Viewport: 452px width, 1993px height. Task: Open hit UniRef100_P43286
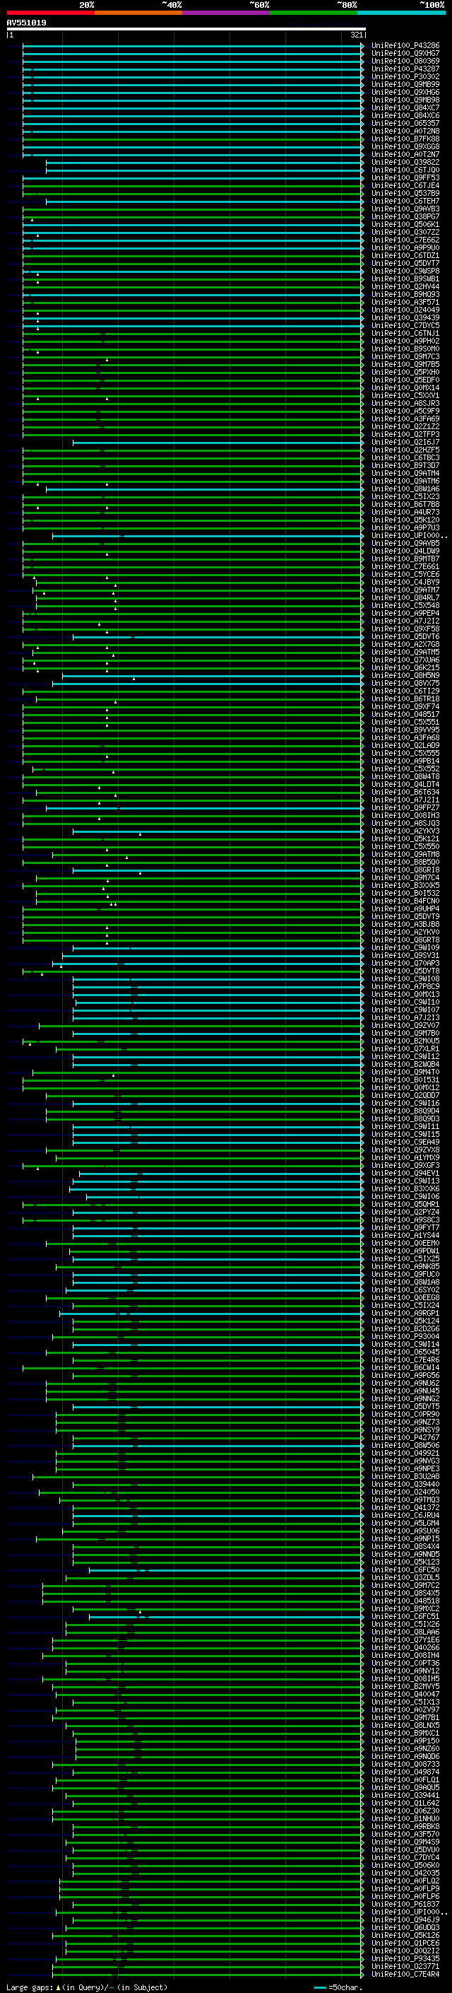pyautogui.click(x=405, y=46)
